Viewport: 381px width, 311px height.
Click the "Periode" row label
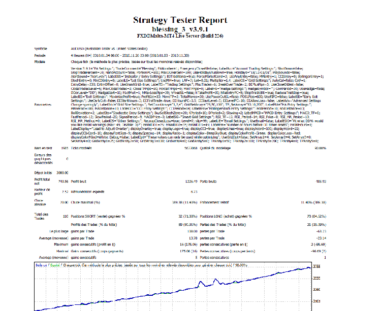click(40, 55)
